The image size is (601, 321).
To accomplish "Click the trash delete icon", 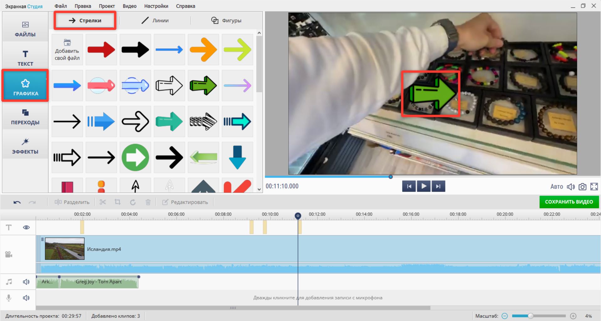I will click(148, 202).
